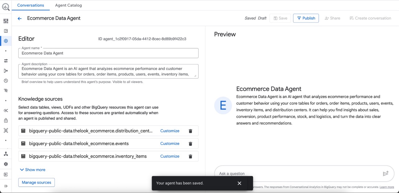399x193 pixels.
Task: Click the Agent name input field
Action: [108, 53]
